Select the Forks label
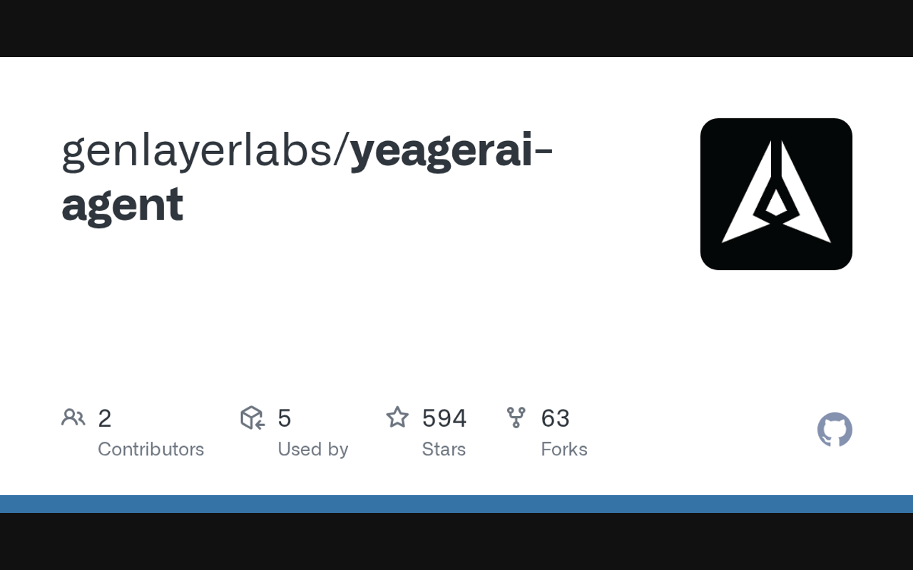 [563, 450]
